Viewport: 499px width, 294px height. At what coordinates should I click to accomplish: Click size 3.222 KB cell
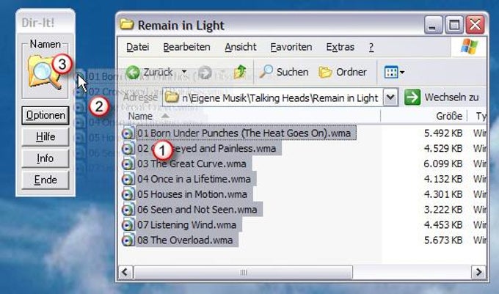(443, 210)
